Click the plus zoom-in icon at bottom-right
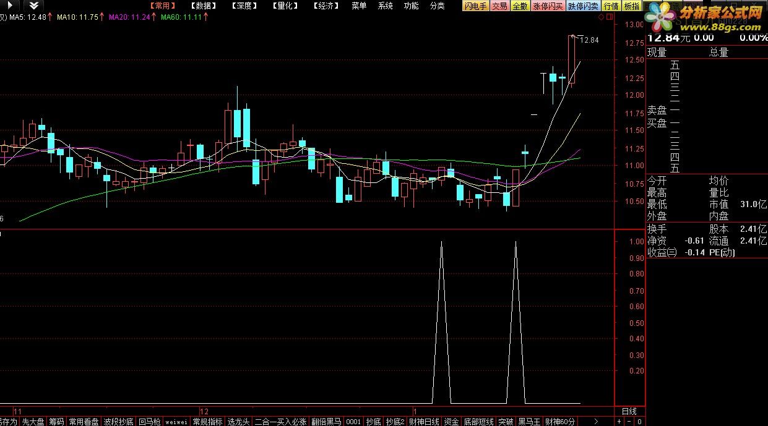 (619, 422)
